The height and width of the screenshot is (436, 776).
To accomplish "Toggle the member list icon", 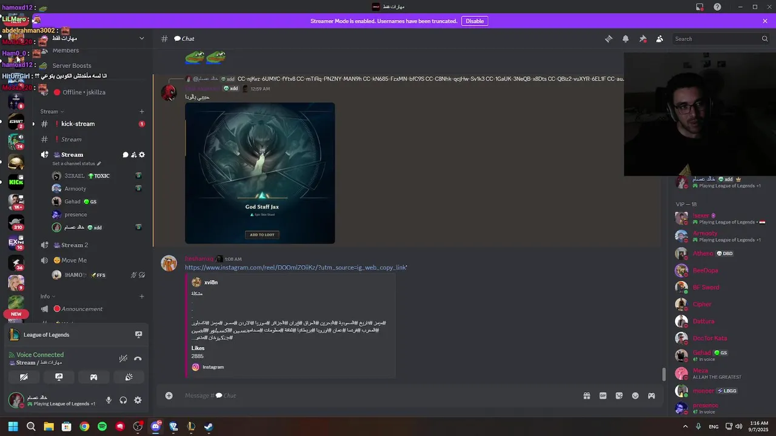I will pyautogui.click(x=660, y=39).
